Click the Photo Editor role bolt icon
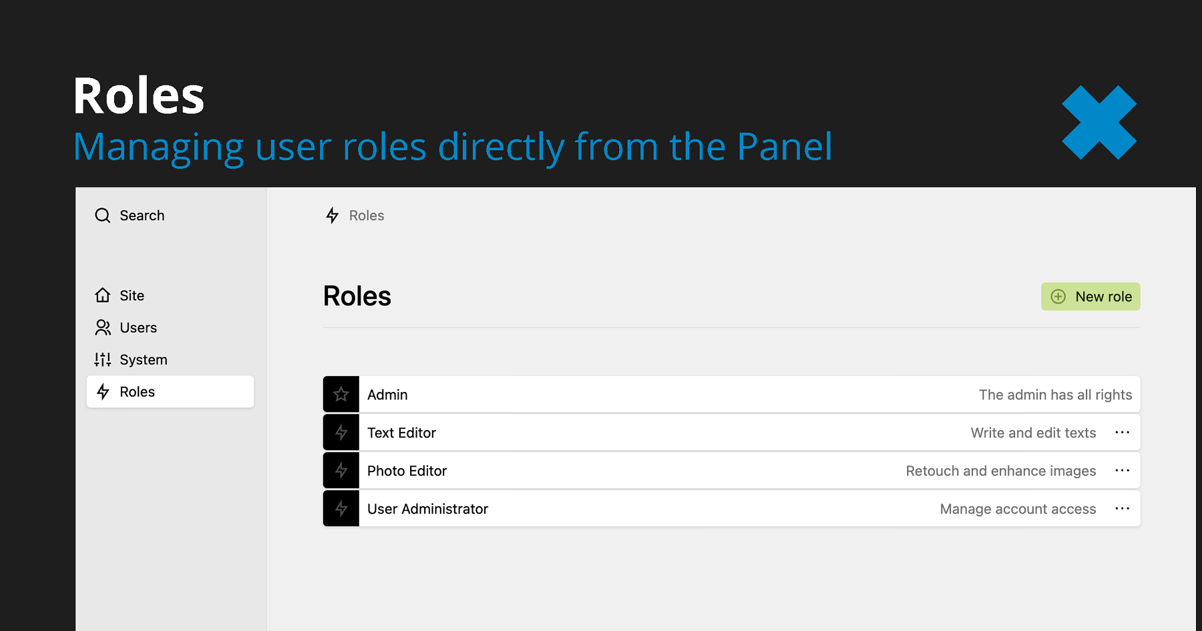This screenshot has height=631, width=1202. (x=341, y=471)
